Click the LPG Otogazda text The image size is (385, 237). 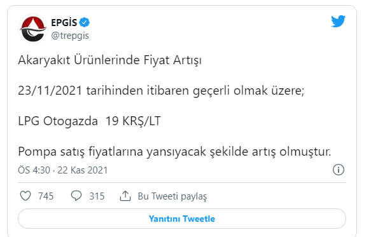[x=58, y=121]
